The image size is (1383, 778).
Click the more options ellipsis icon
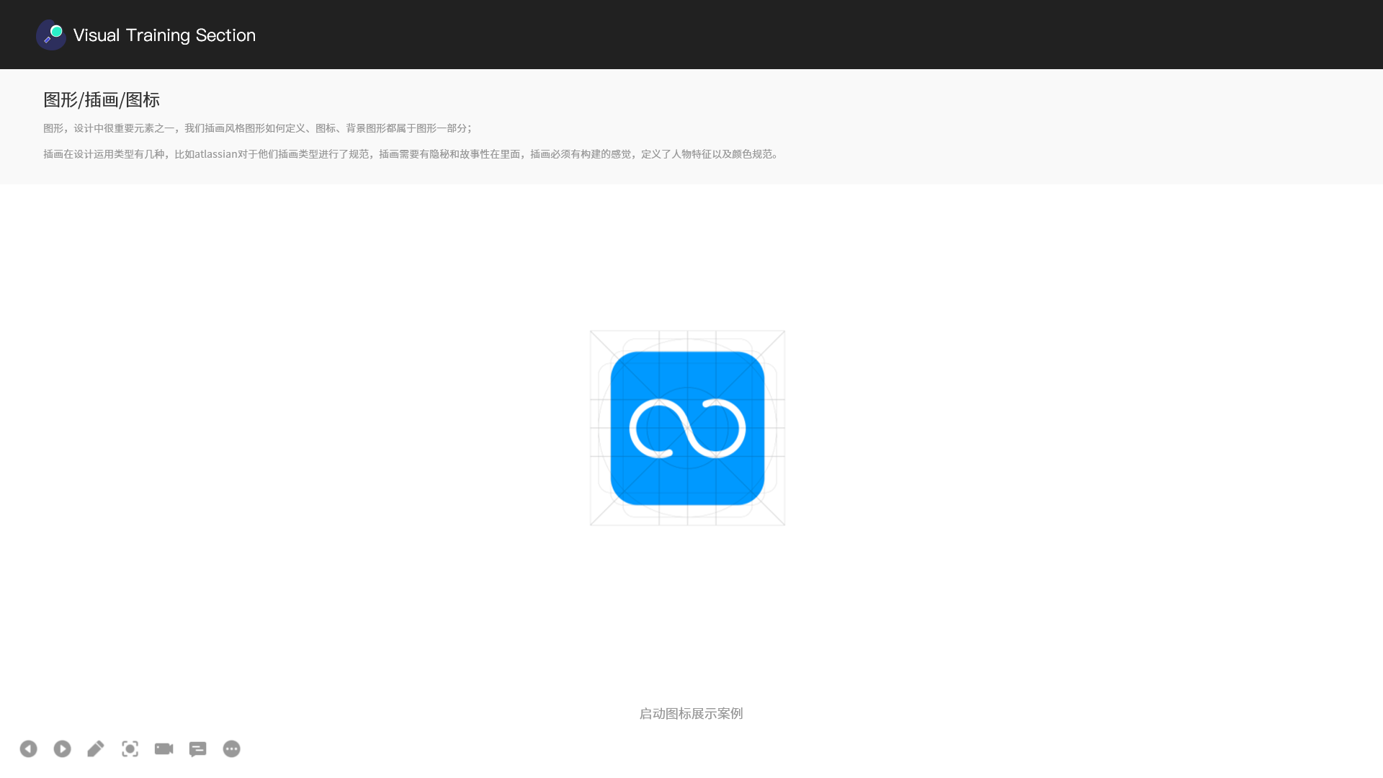(232, 748)
